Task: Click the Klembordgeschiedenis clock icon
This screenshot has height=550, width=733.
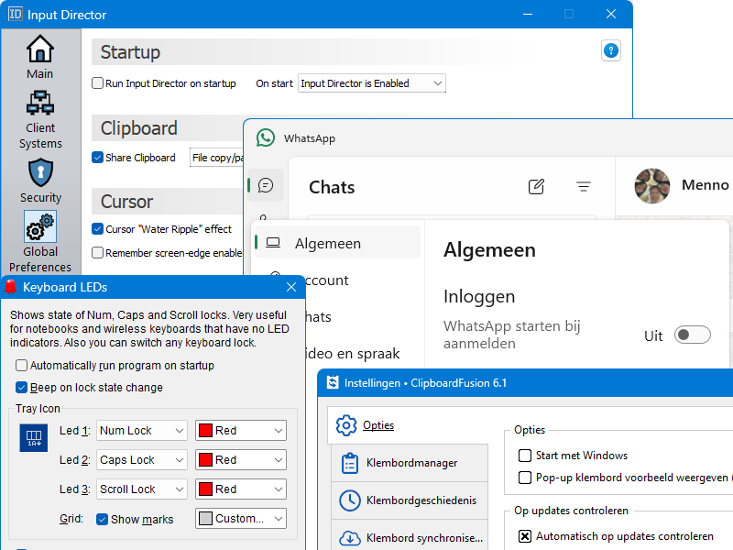Action: click(x=350, y=500)
